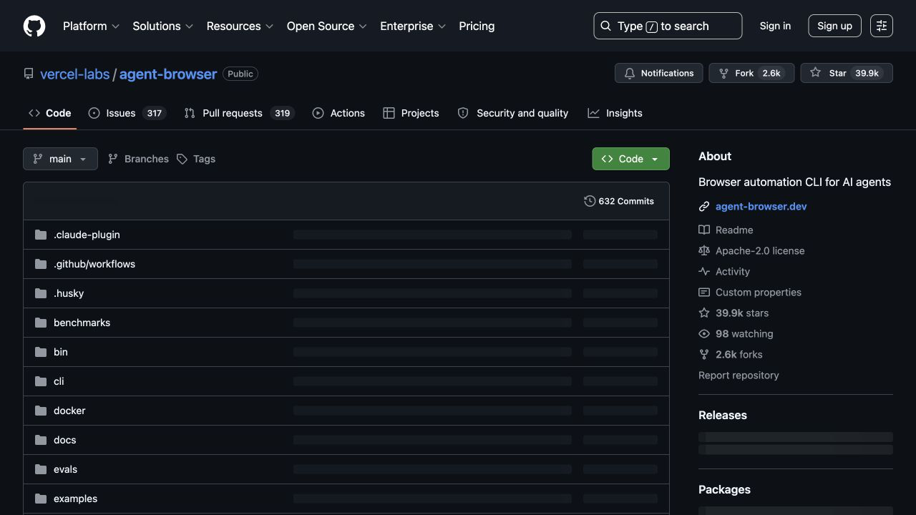Expand the green Code download dropdown
The width and height of the screenshot is (916, 515).
point(630,159)
